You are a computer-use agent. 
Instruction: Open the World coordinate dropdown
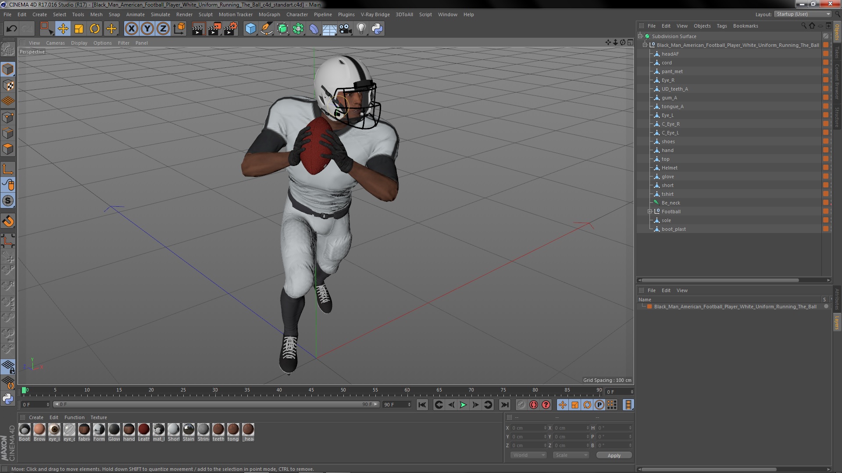528,455
